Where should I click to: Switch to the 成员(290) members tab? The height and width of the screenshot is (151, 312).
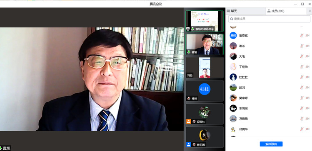point(286,11)
